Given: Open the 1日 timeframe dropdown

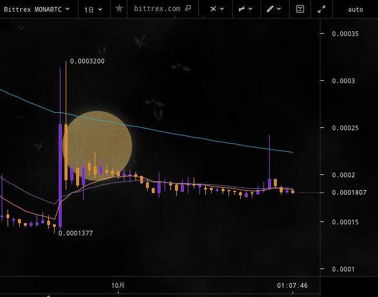Looking at the screenshot, I should (93, 9).
